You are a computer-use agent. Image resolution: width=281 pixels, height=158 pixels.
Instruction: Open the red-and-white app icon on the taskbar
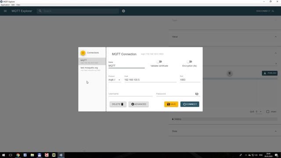pyautogui.click(x=47, y=155)
